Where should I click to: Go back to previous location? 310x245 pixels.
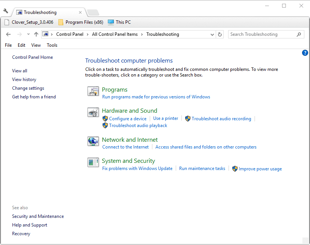tap(8, 34)
